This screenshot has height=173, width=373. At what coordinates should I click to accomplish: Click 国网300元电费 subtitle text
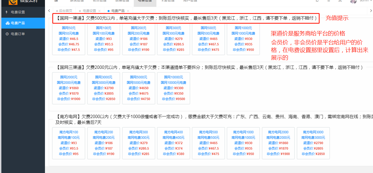point(173,33)
